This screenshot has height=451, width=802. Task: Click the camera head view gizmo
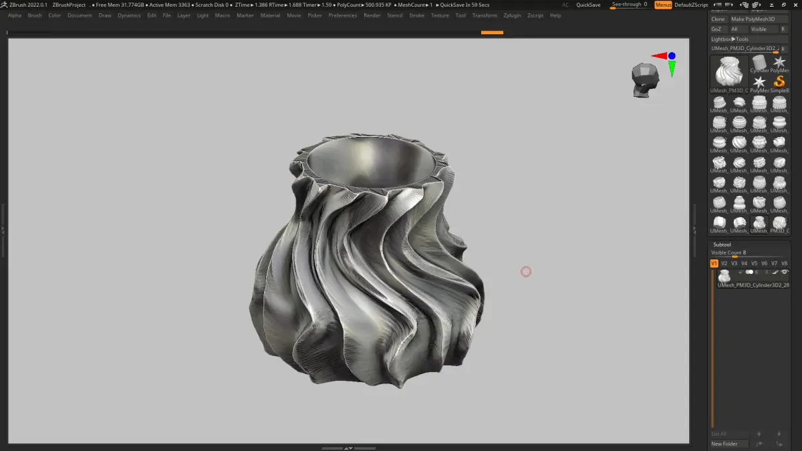[644, 80]
